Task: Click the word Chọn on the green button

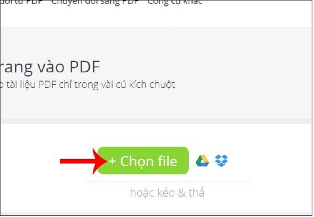Action: click(137, 162)
